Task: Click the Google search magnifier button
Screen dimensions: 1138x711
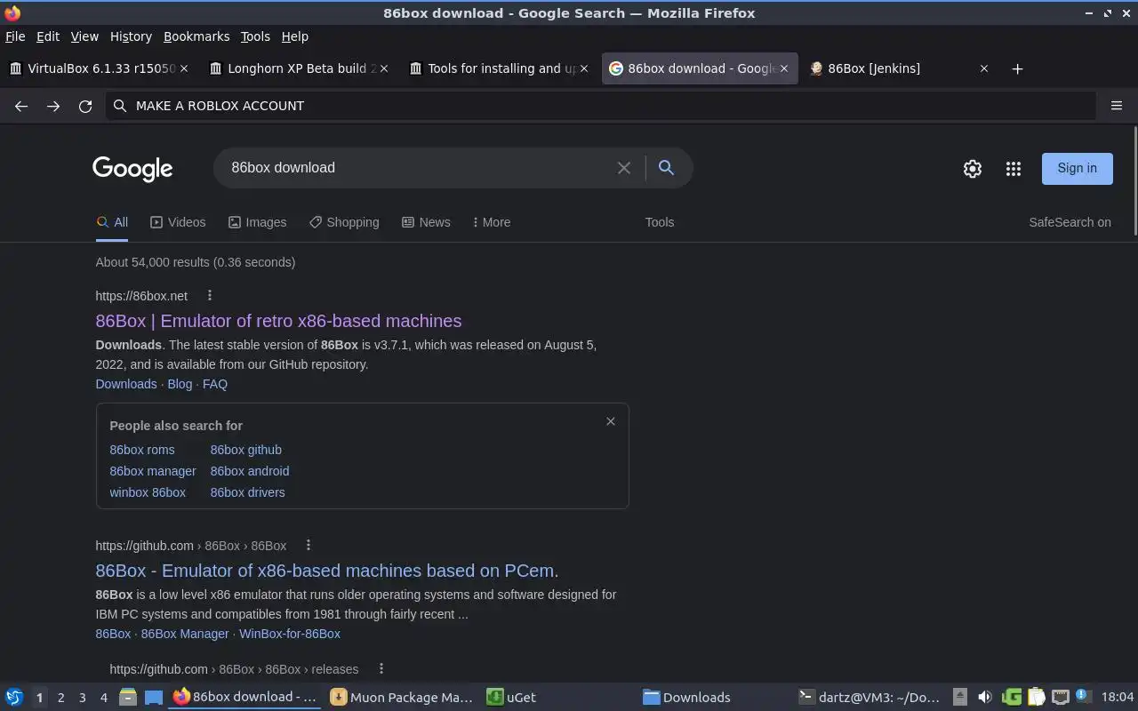Action: [x=666, y=167]
